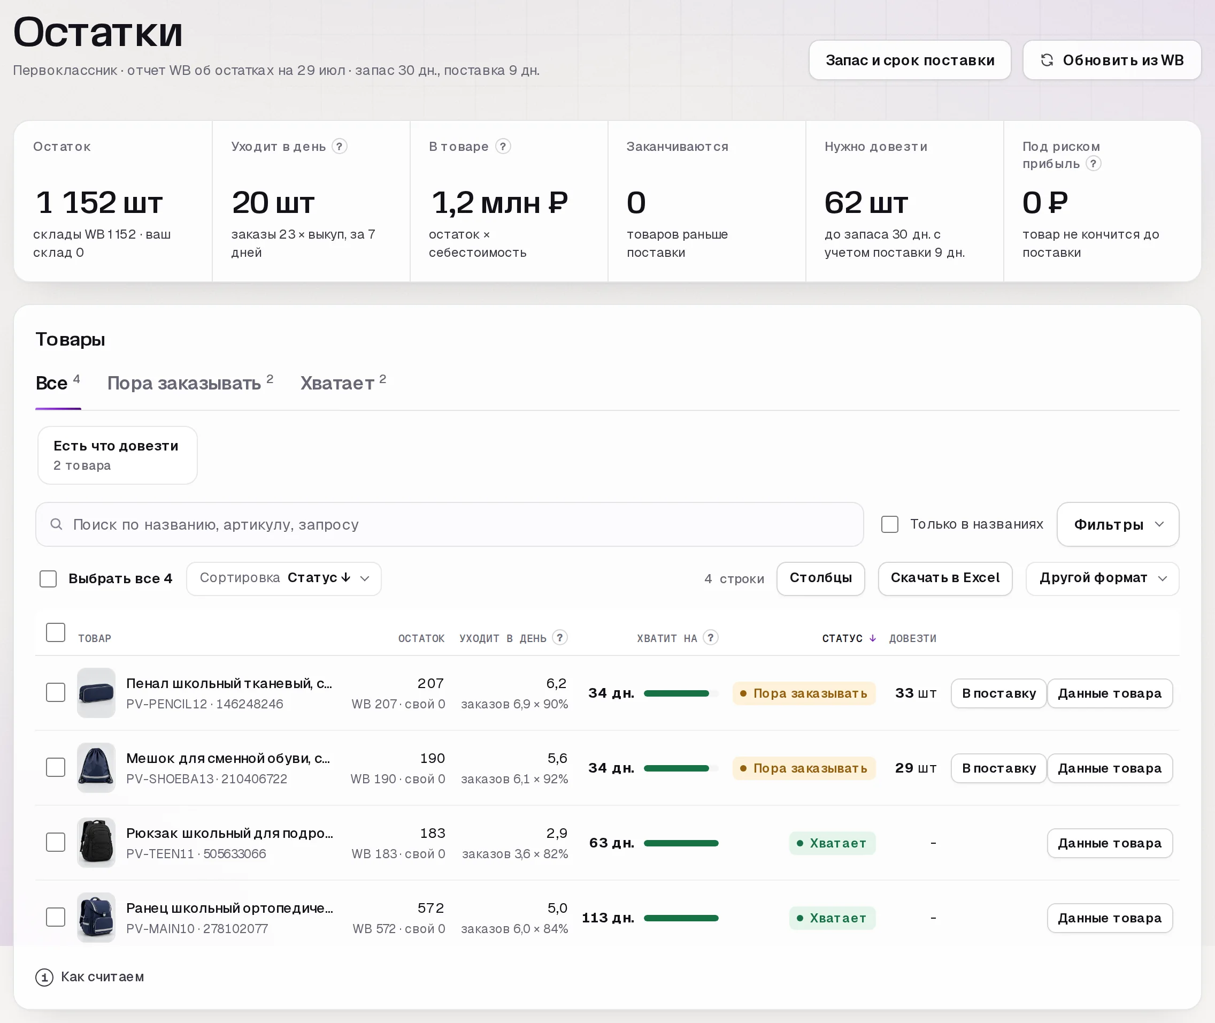Open the Столбцы button
The height and width of the screenshot is (1023, 1215).
coord(820,578)
